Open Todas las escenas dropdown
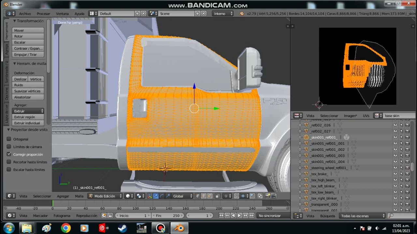The image size is (417, 234). tap(362, 215)
